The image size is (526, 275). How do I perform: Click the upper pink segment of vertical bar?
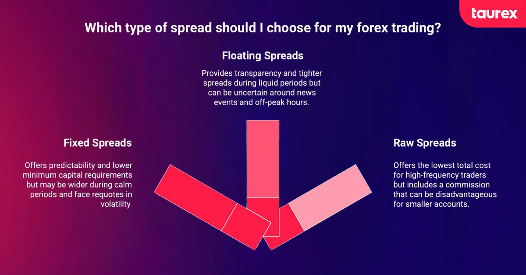263,159
